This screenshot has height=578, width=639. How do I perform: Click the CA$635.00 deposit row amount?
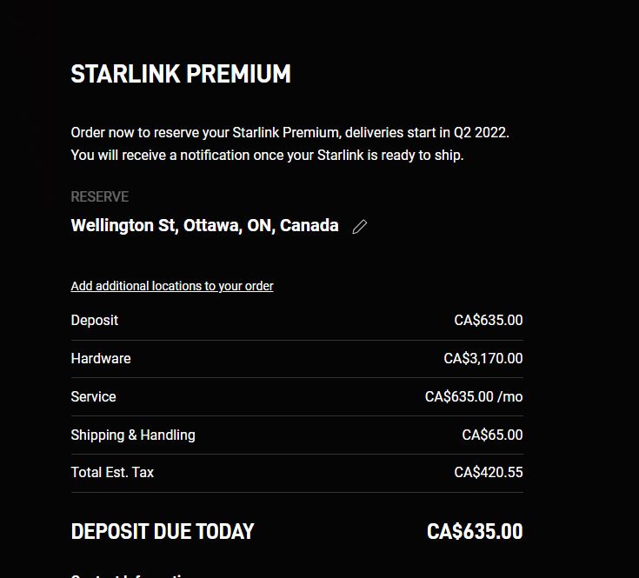coord(488,320)
